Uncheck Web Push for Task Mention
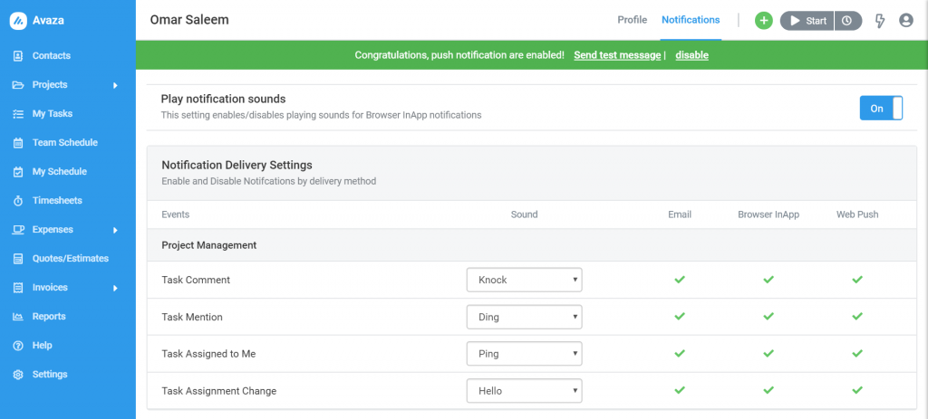The image size is (928, 419). click(857, 317)
